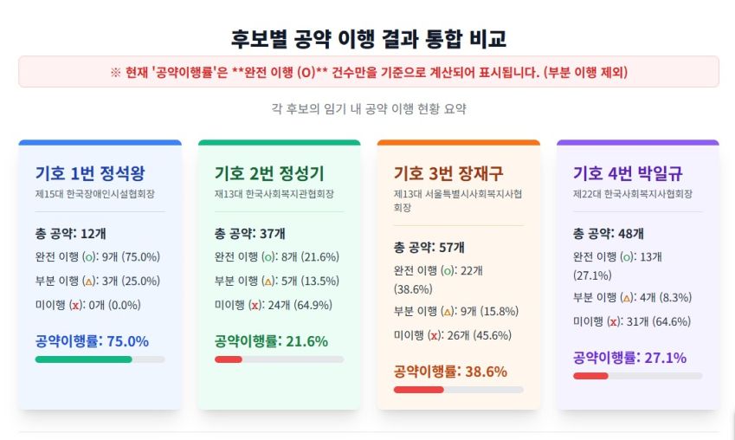This screenshot has height=440, width=735.
Task: Click the red notice banner about 공약이행률
Action: coord(368,72)
